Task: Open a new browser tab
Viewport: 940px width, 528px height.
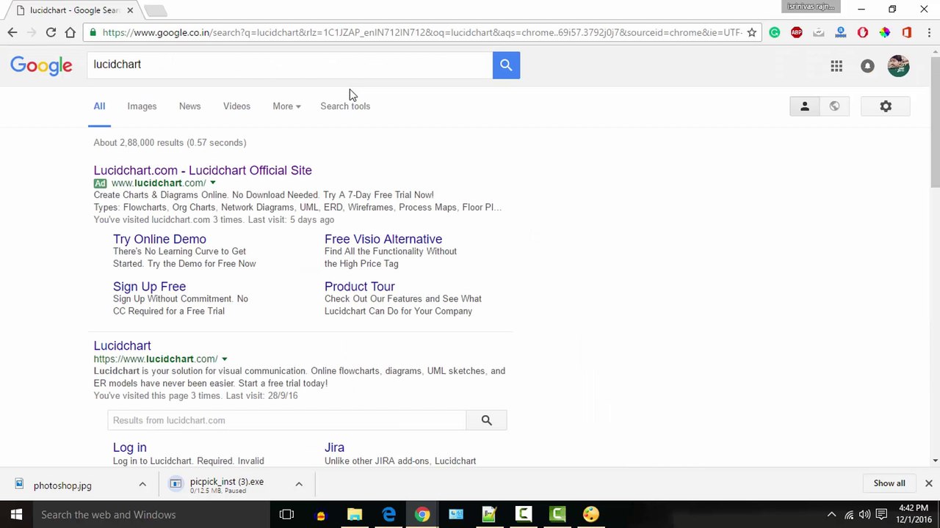Action: (x=156, y=10)
